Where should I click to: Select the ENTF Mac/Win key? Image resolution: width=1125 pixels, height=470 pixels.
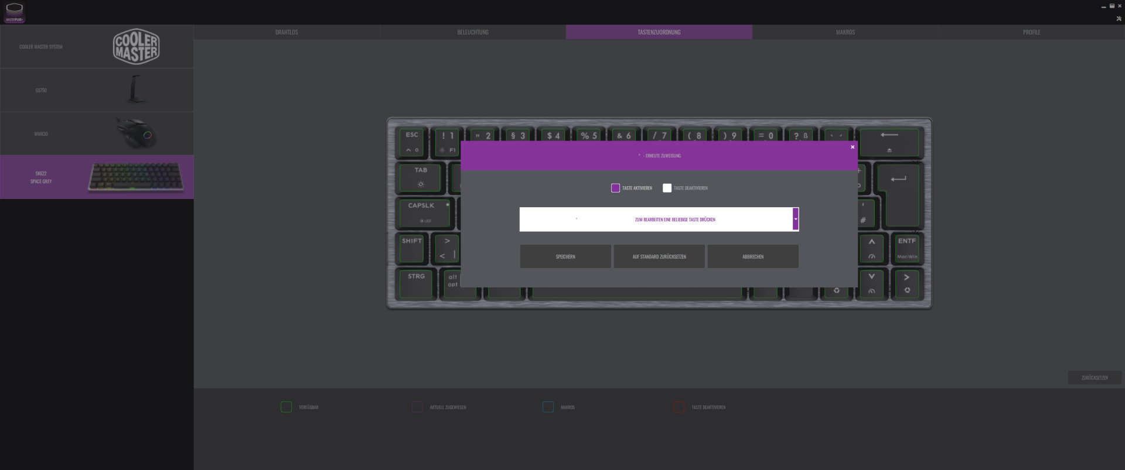point(906,248)
